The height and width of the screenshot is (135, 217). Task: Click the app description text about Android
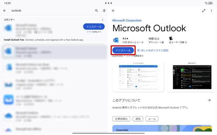click(x=150, y=108)
